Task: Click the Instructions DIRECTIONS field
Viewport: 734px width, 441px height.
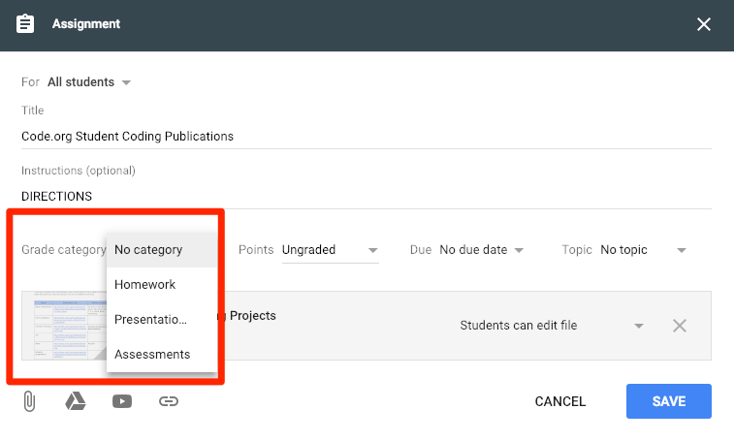Action: pos(367,196)
